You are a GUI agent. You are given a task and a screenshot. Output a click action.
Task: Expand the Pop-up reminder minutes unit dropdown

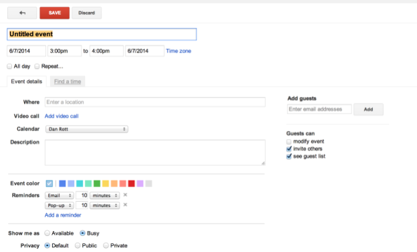104,205
